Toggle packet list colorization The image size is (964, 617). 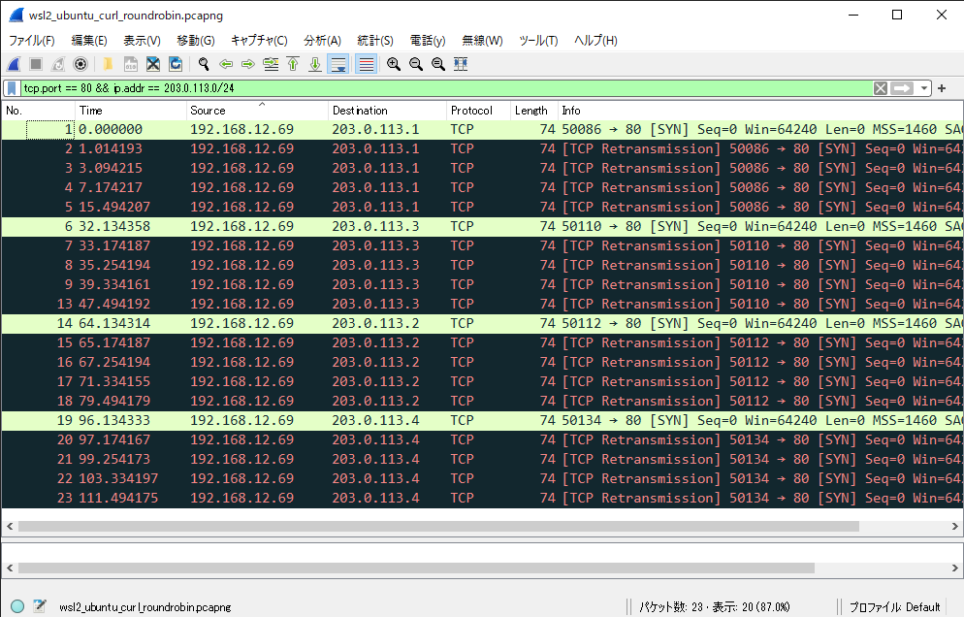point(367,64)
